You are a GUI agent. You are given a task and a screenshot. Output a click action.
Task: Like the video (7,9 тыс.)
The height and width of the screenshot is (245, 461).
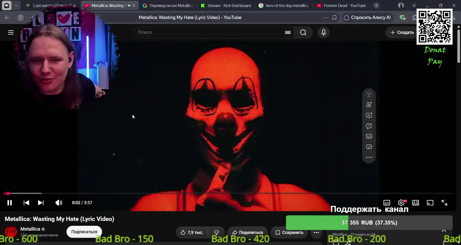tap(192, 232)
